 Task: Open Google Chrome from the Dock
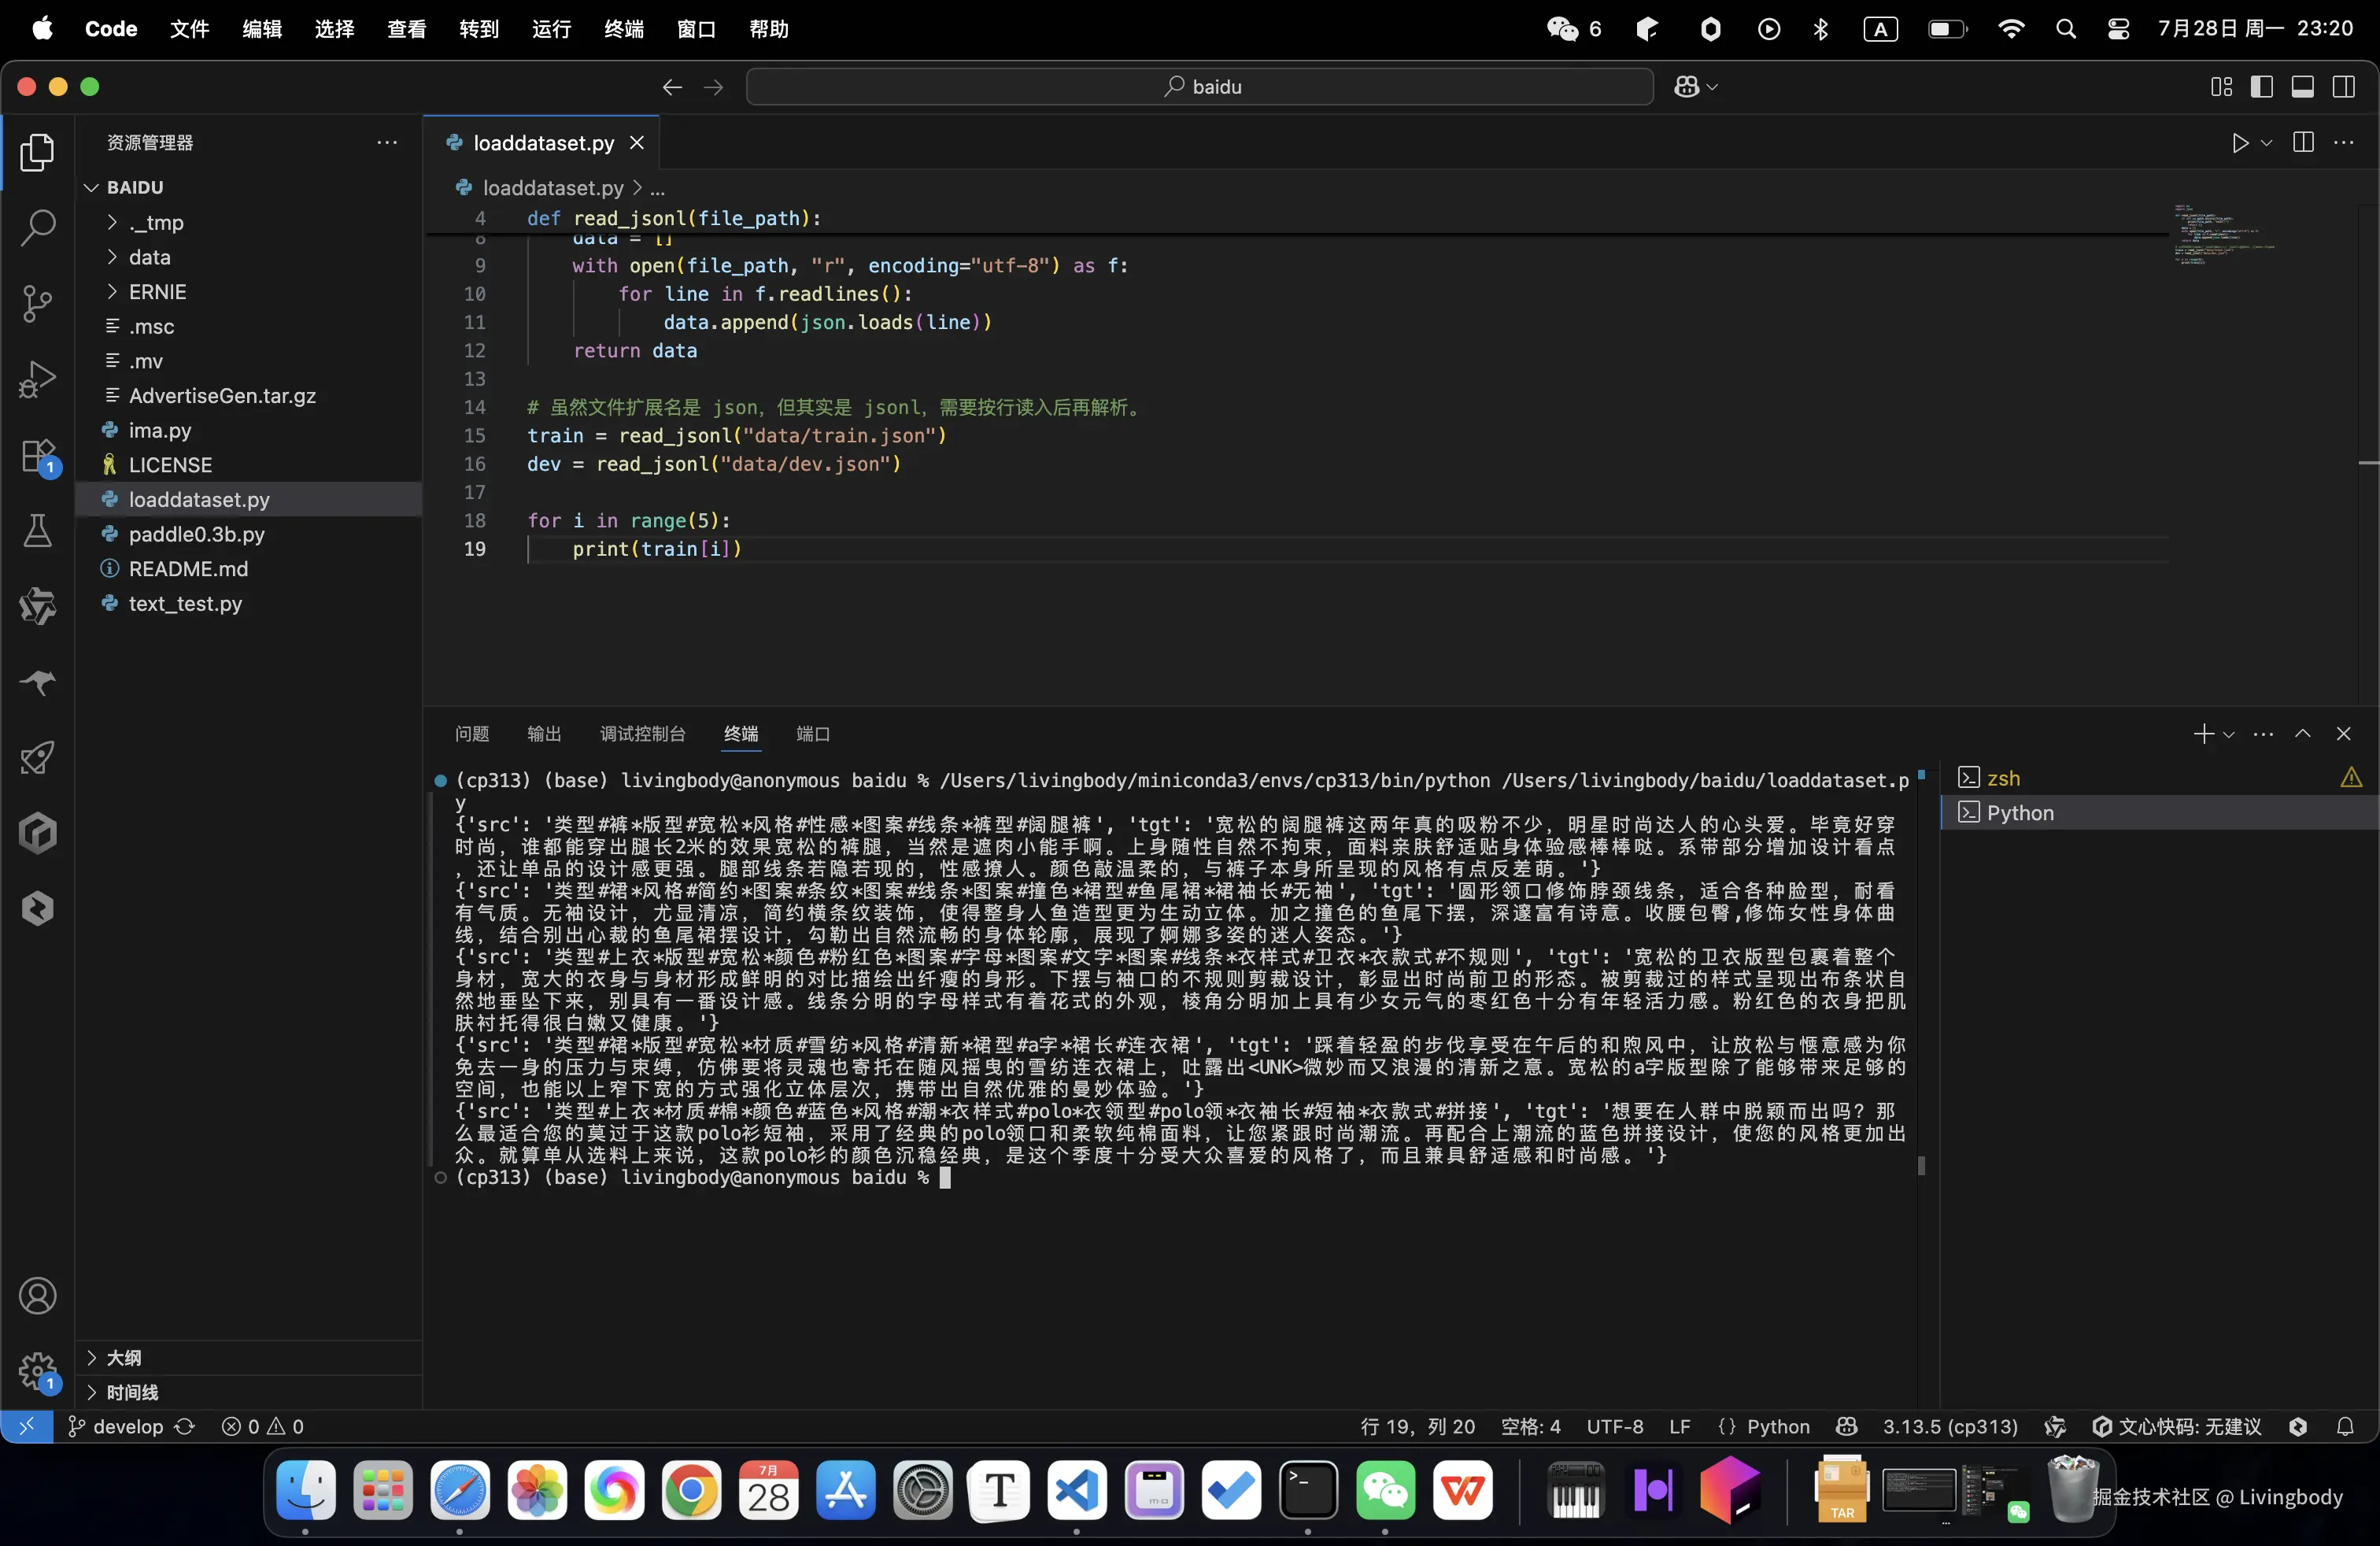[x=691, y=1490]
